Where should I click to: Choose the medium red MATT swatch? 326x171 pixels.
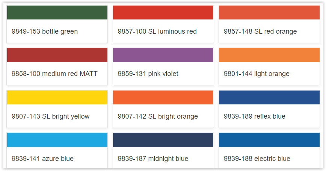[x=57, y=55]
